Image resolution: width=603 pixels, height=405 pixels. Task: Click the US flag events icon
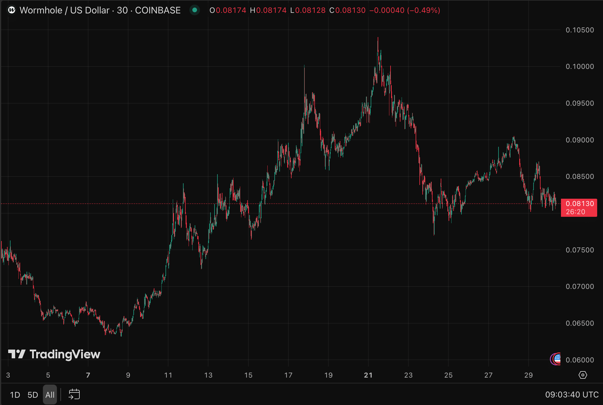pos(557,359)
